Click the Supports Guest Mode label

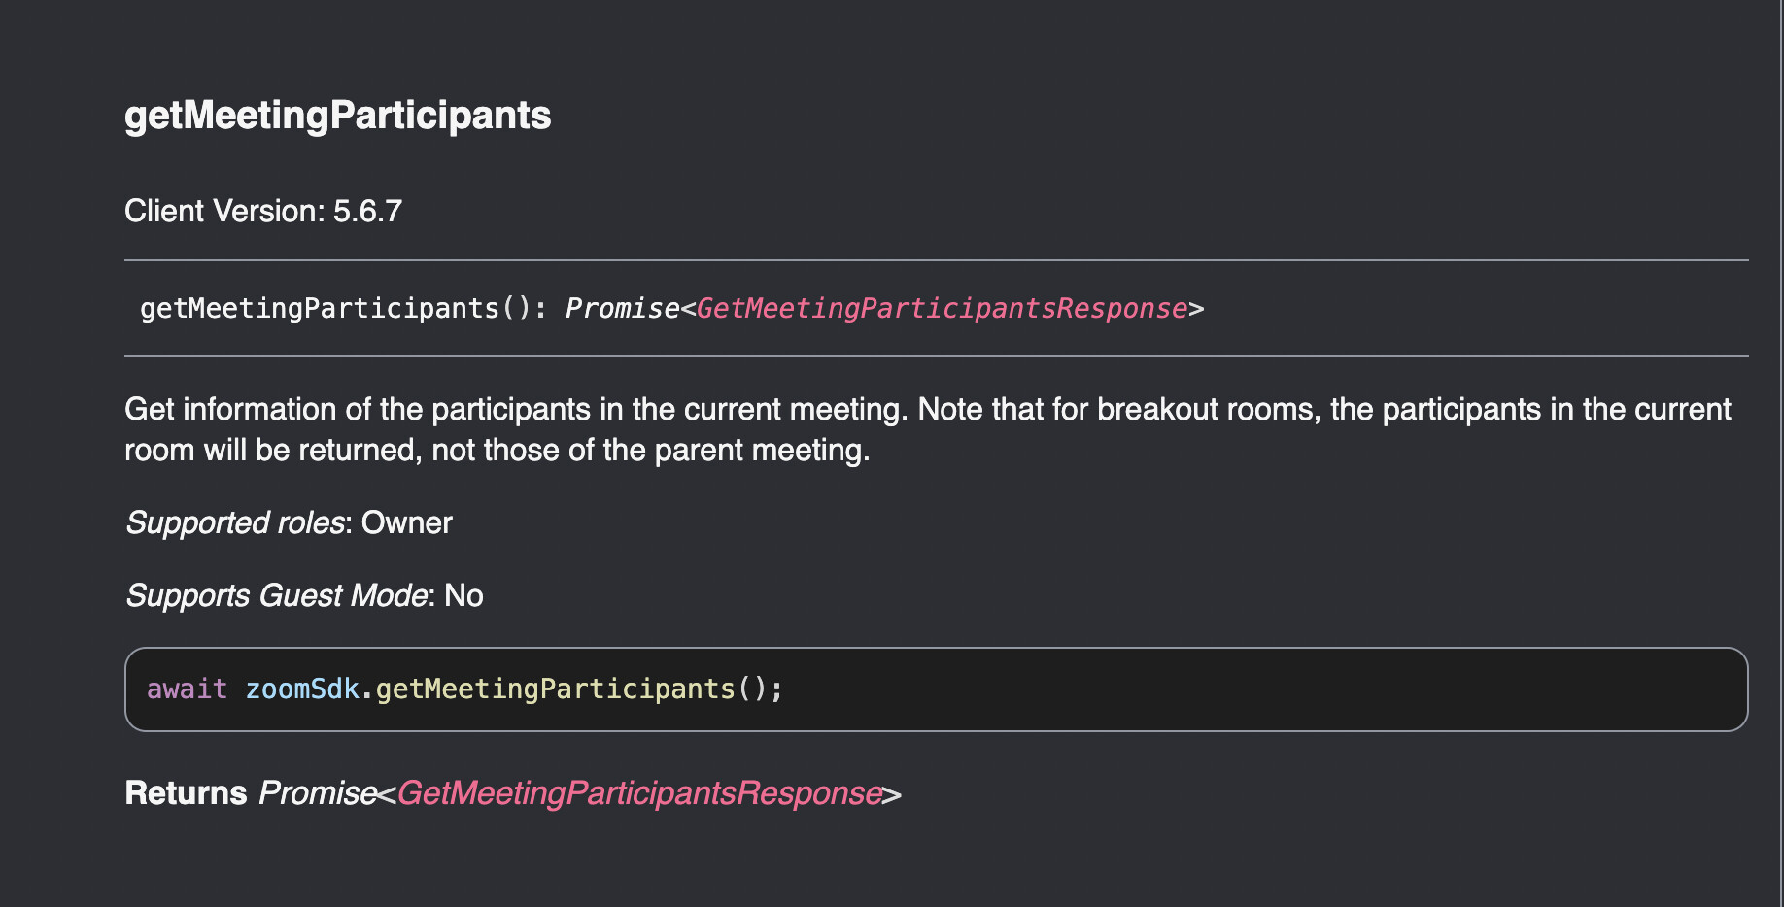point(276,595)
